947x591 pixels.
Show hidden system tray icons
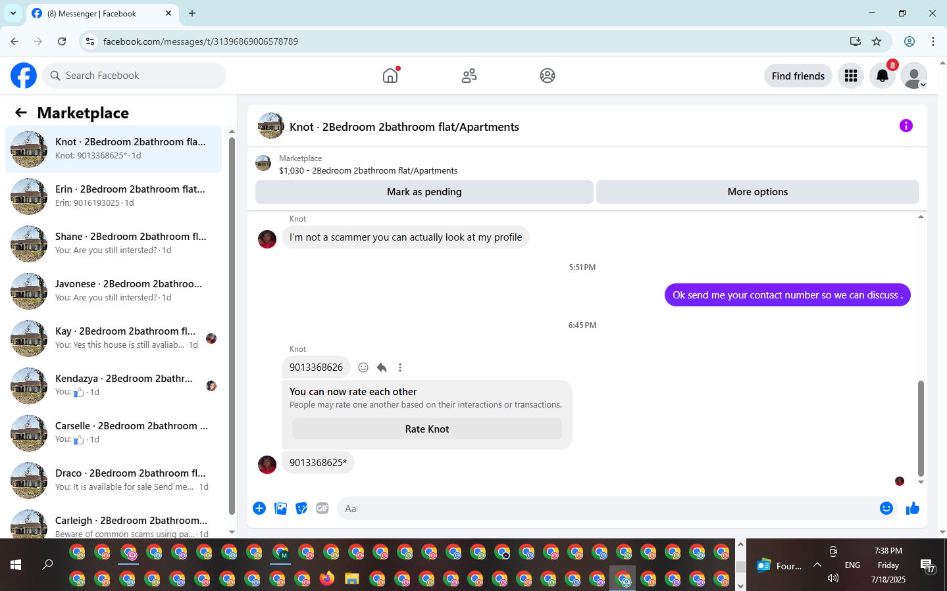(x=817, y=565)
